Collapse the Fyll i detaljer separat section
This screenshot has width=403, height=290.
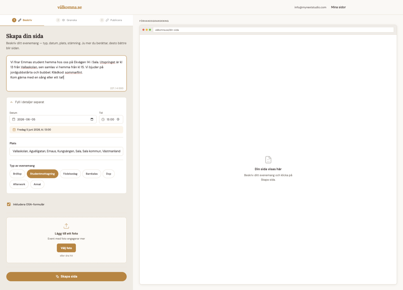point(66,102)
